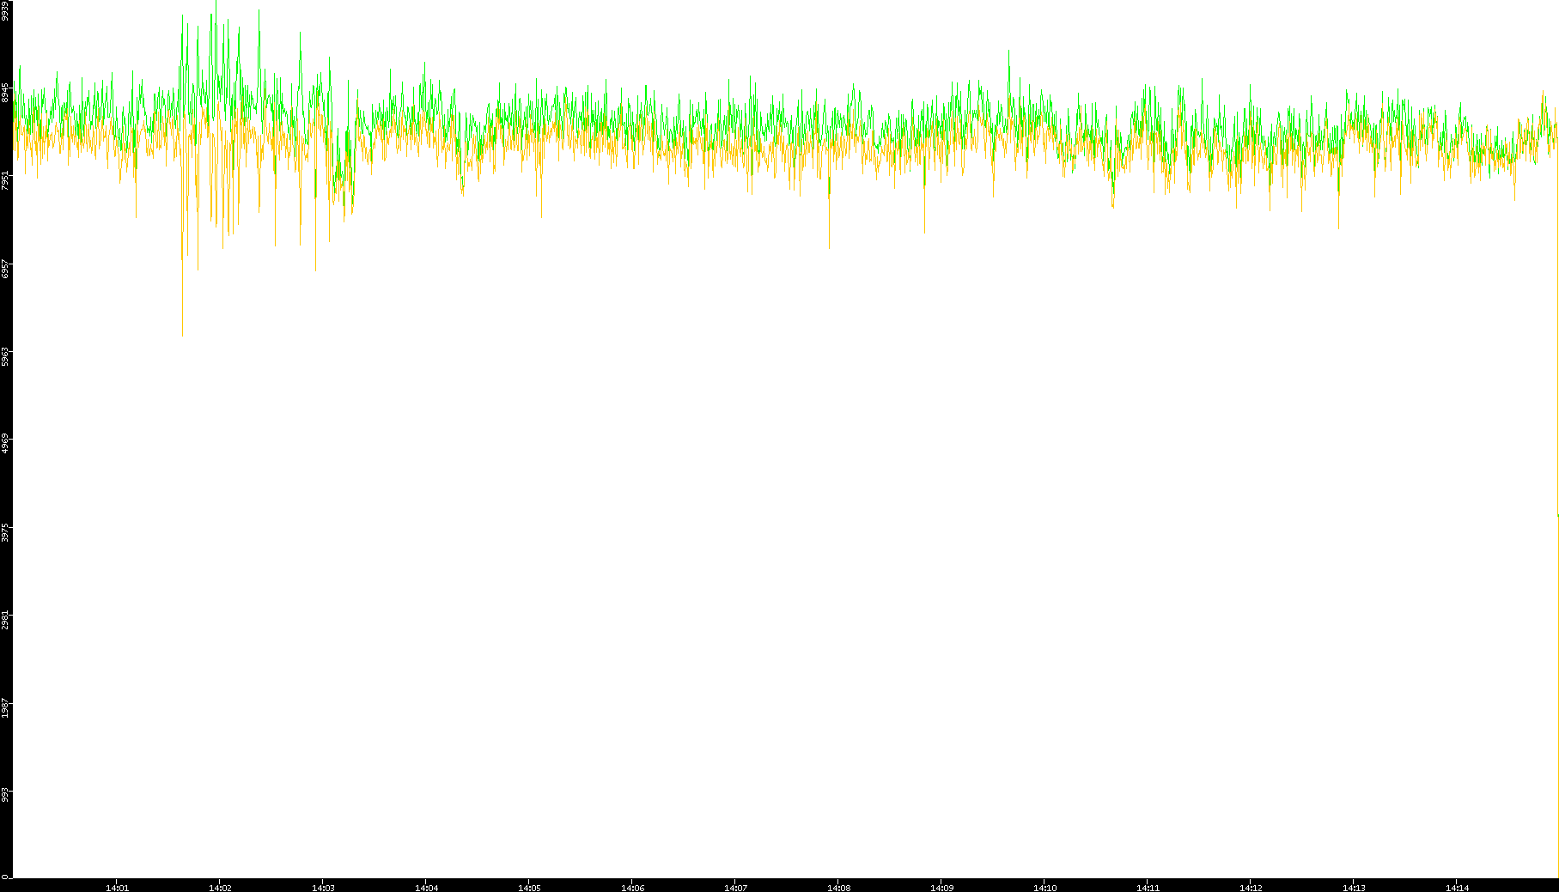Click the 9939 maximum value axis label
The width and height of the screenshot is (1559, 892).
click(5, 9)
